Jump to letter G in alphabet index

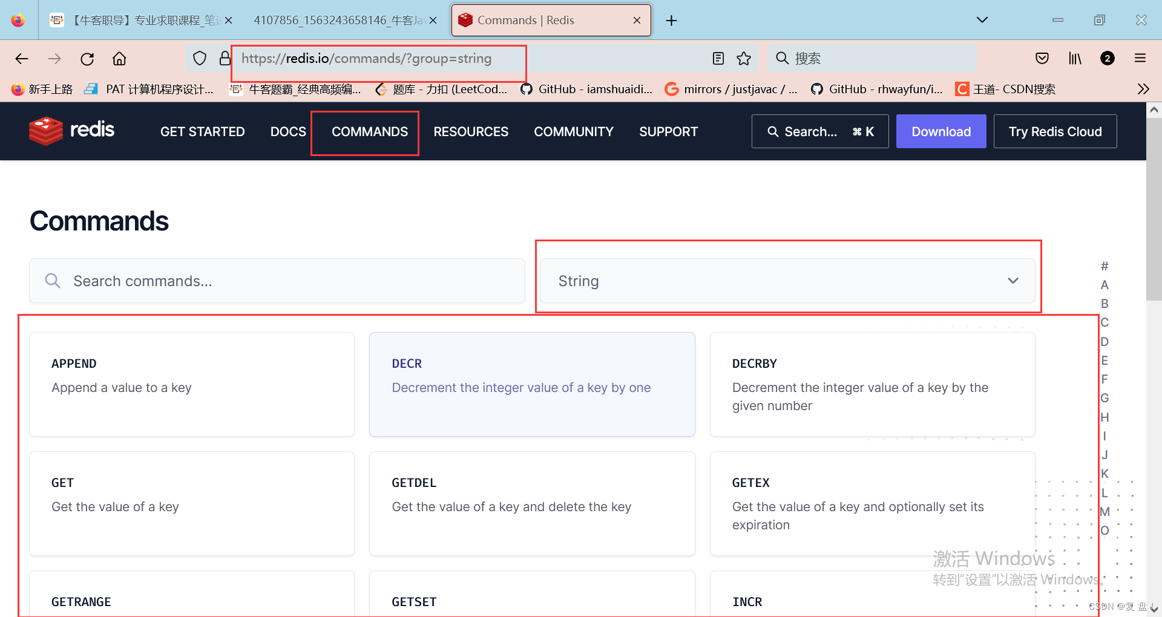pyautogui.click(x=1105, y=398)
